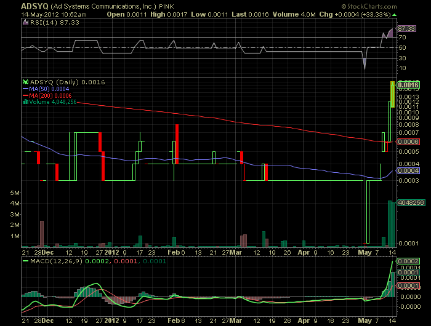Click the RSI(14) 87.33 legend label
Image resolution: width=431 pixels, height=326 pixels.
(54, 23)
